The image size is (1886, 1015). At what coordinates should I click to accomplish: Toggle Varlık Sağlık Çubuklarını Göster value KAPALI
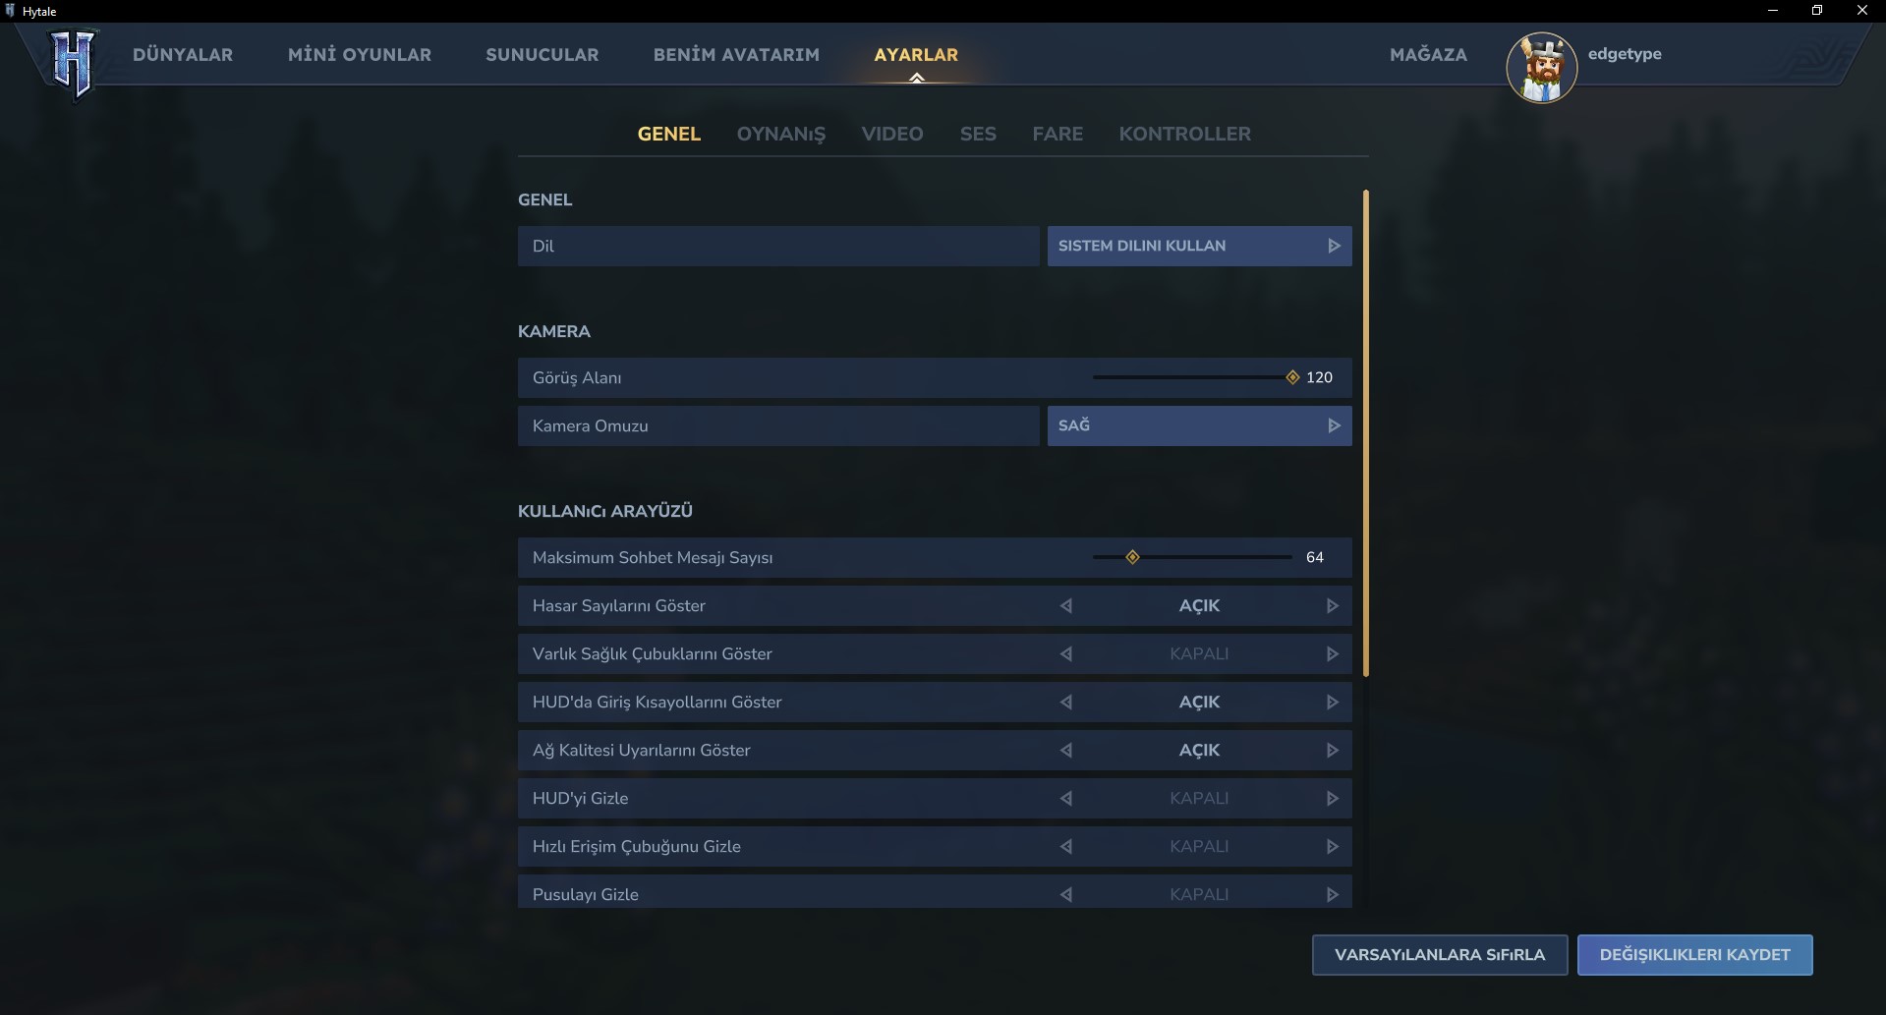[x=1199, y=654]
